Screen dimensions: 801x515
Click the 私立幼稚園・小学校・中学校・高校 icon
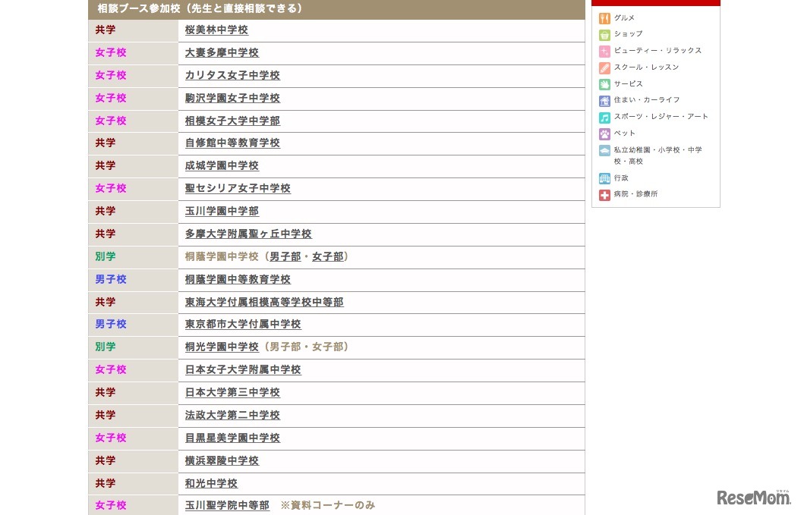[604, 150]
